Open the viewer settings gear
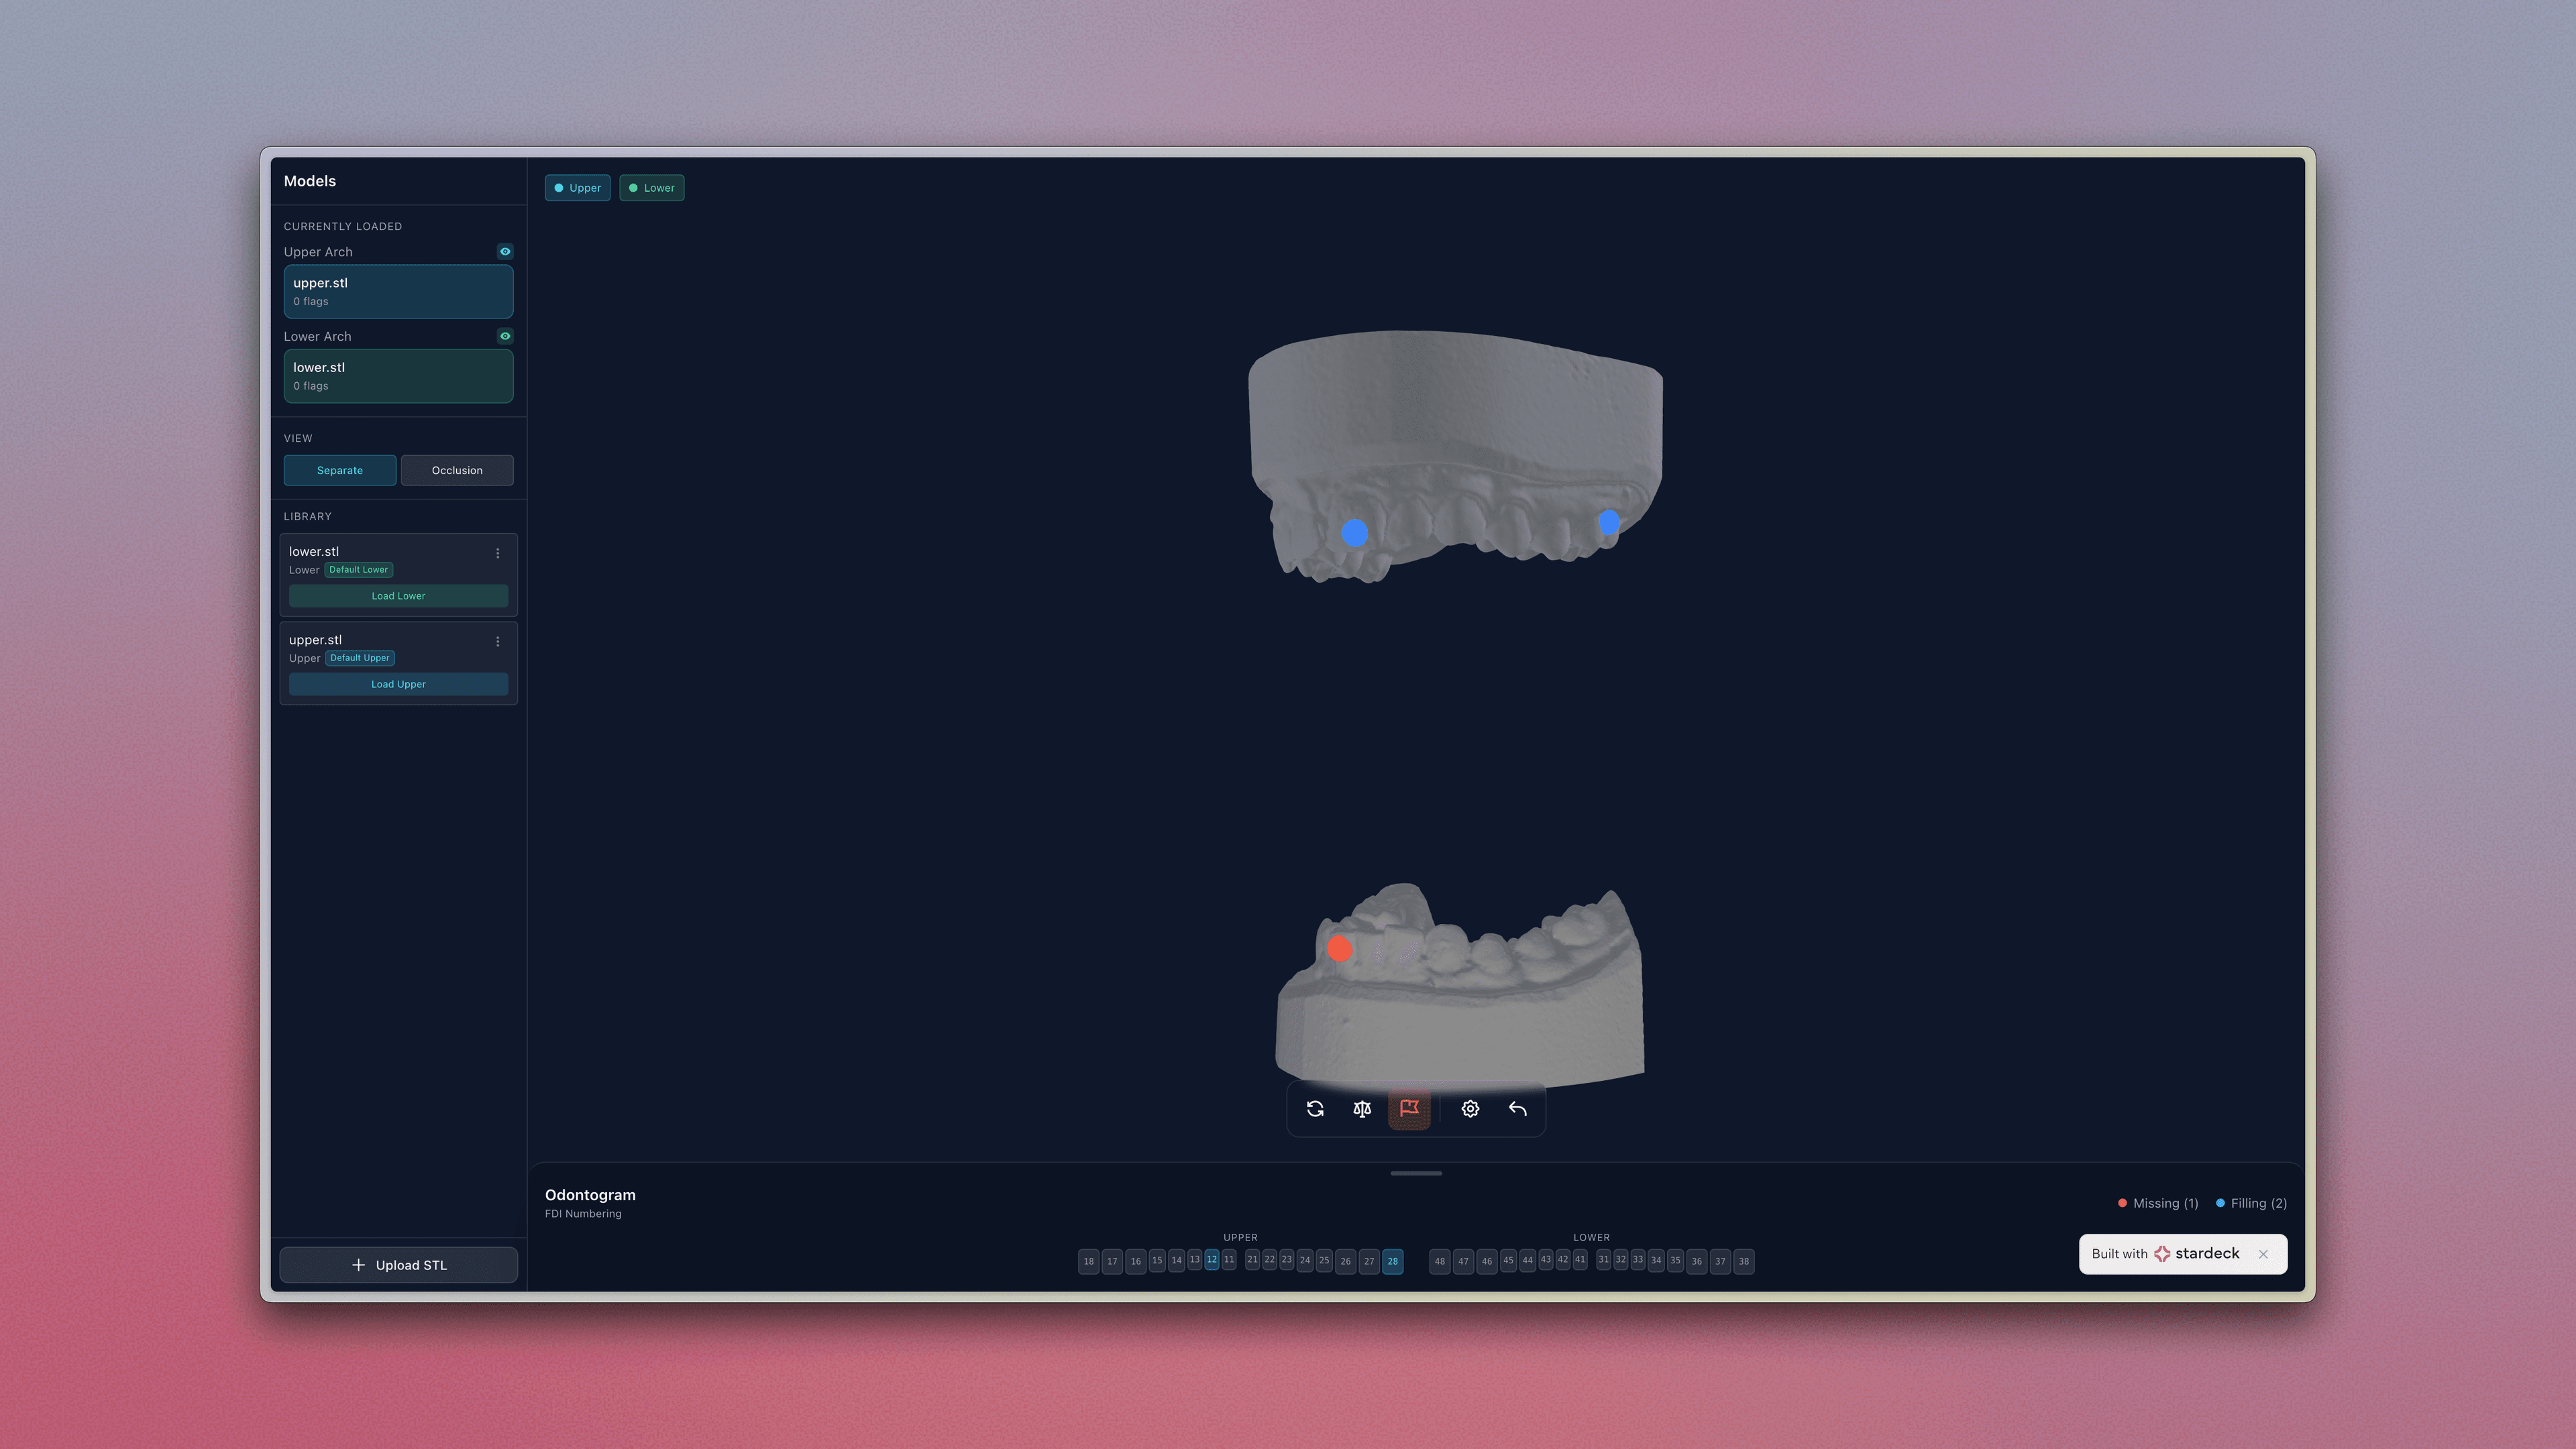 [x=1470, y=1108]
